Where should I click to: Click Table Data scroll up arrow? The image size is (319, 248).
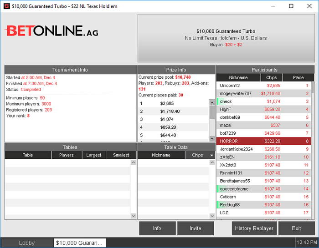click(x=212, y=162)
